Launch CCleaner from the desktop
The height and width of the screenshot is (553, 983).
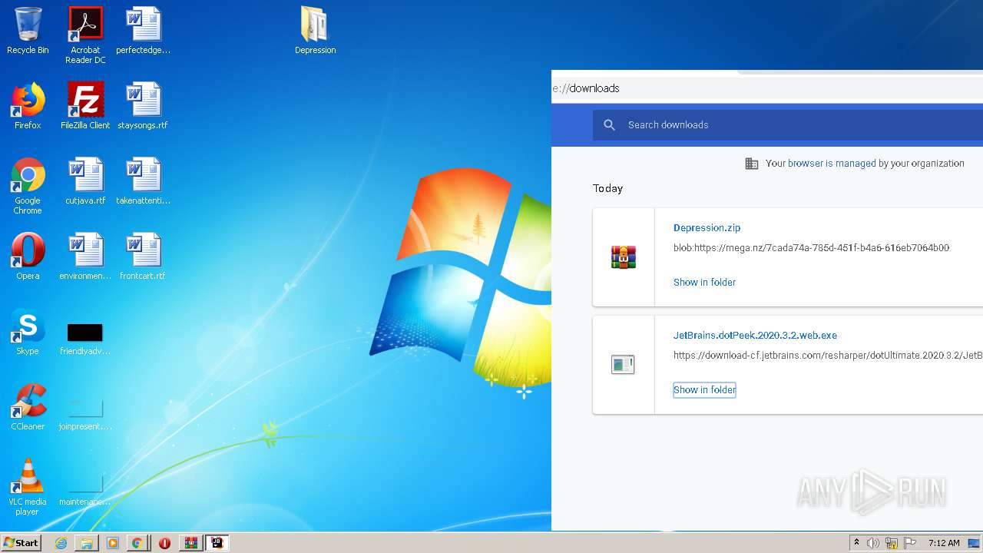point(28,407)
